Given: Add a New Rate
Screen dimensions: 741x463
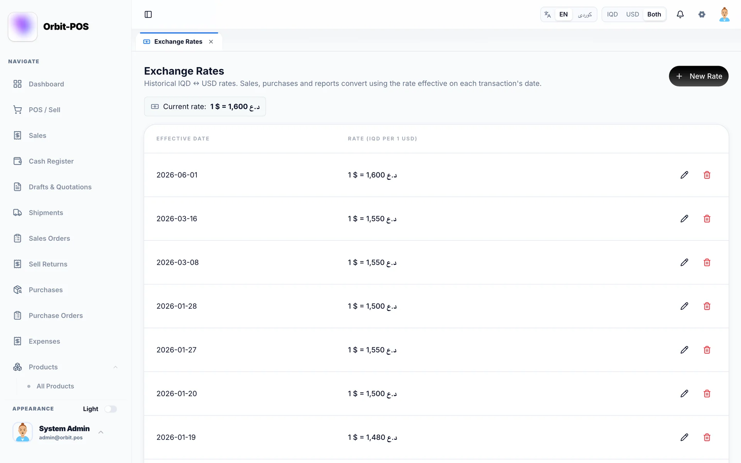Looking at the screenshot, I should tap(698, 76).
